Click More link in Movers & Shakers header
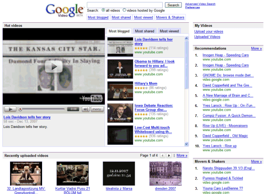This screenshot has height=194, width=265. [256, 162]
